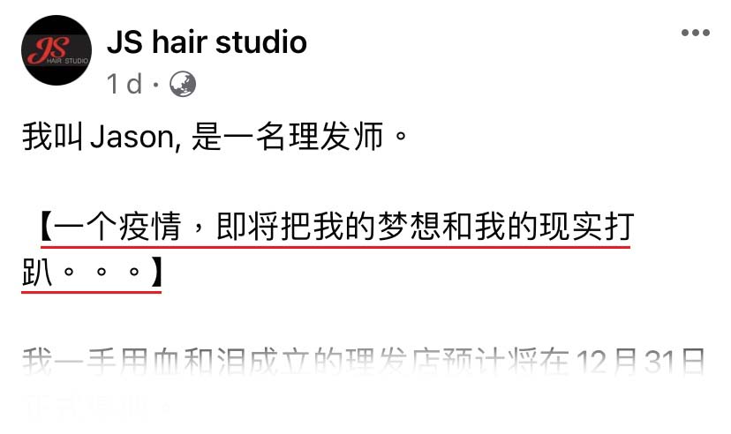Open the three-dot post options menu
This screenshot has height=434, width=731.
pos(695,33)
